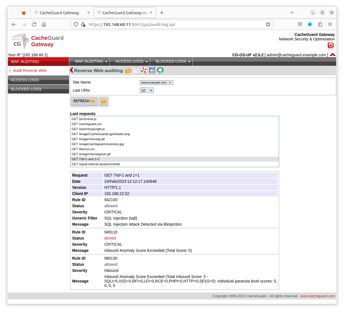Viewport: 344px width, 312px height.
Task: Open Firefox tracking protection shield icon
Action: coord(75,24)
